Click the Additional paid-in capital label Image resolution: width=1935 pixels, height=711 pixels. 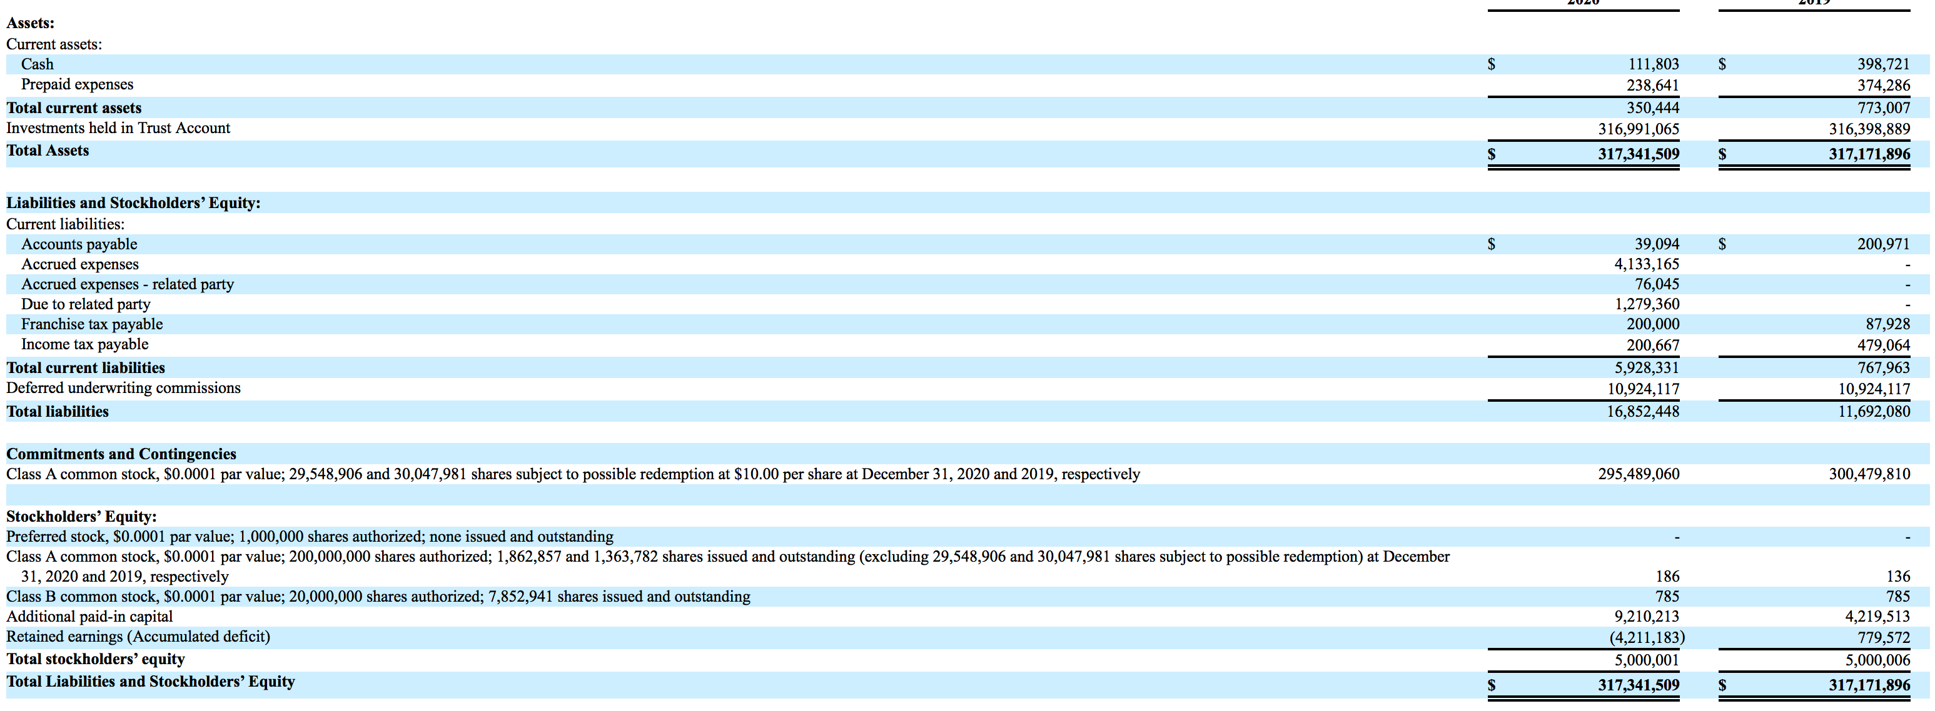pyautogui.click(x=89, y=617)
